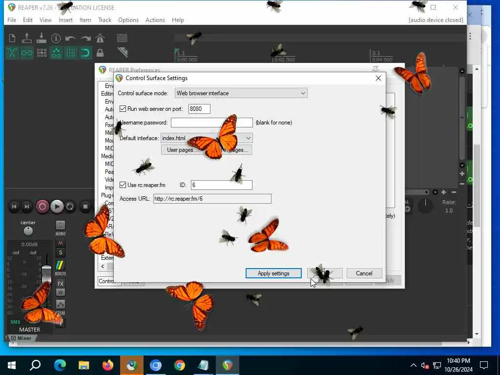Click the Access URL field

pos(212,199)
